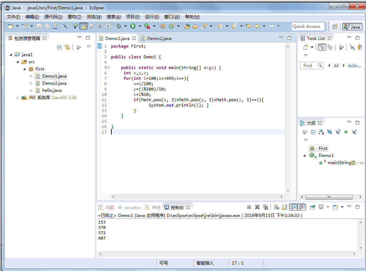Open 运行(R) menu
The image size is (366, 271).
point(152,17)
